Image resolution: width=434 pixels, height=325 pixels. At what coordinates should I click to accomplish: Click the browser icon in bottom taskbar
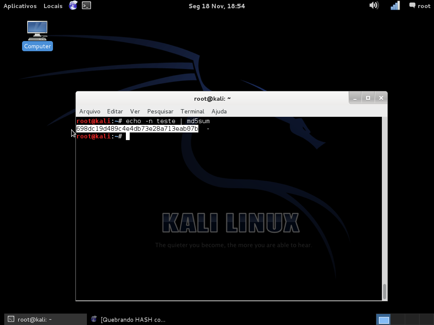point(94,319)
